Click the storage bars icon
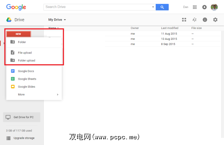Viewport: 224px width, 145px height. tap(8, 138)
